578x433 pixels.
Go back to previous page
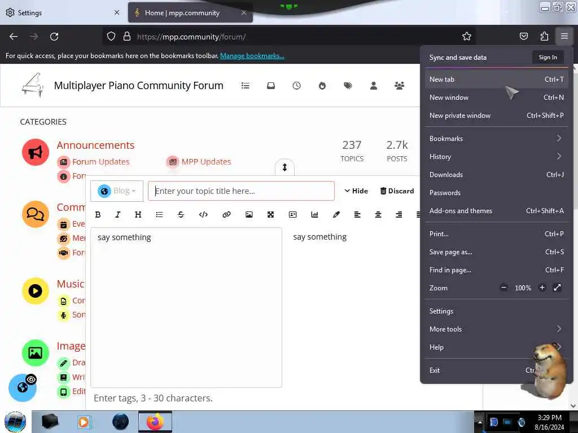14,37
